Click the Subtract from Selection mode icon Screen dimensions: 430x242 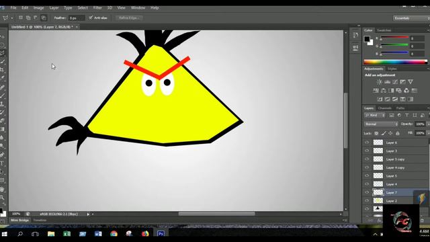pyautogui.click(x=36, y=18)
